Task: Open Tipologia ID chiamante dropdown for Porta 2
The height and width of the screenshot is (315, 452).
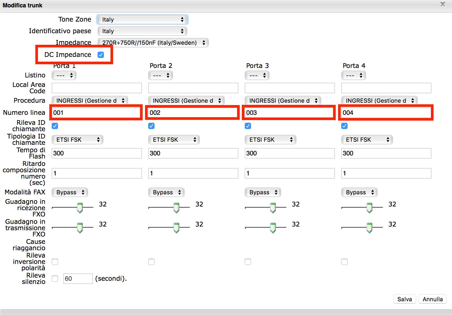Action: [x=174, y=140]
